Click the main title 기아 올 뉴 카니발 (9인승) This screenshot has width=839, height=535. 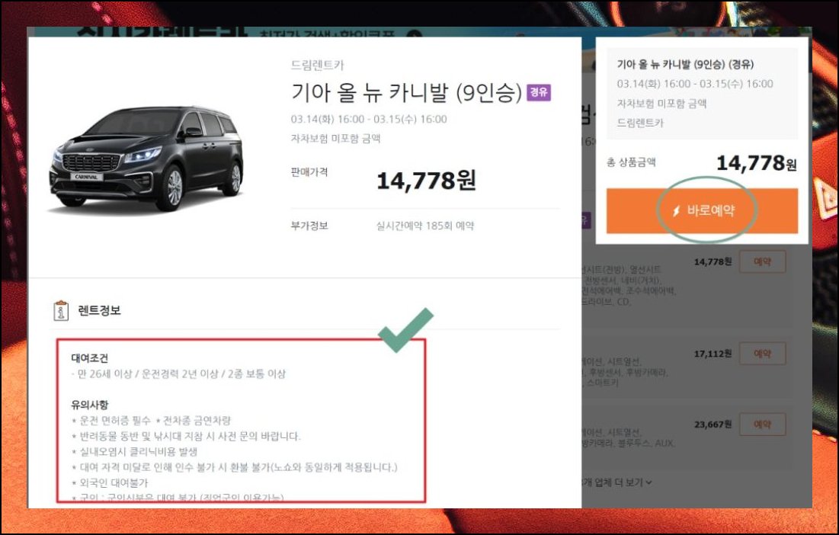[406, 92]
